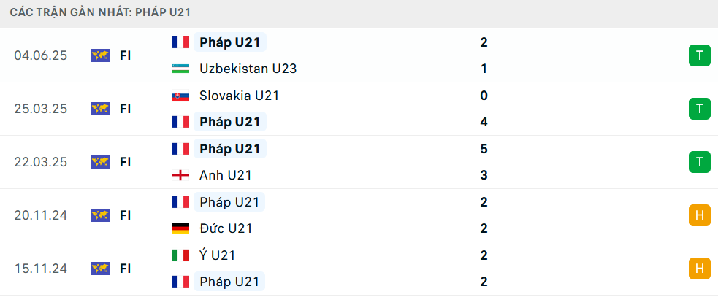Click the orange H badge for the Ý U21 match

[699, 269]
